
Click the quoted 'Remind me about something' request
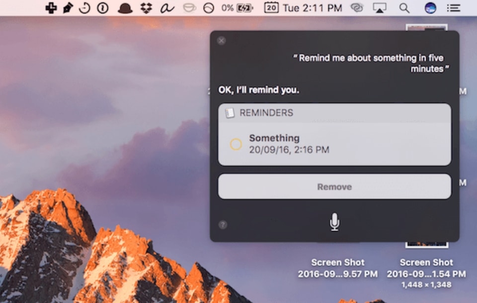(371, 63)
